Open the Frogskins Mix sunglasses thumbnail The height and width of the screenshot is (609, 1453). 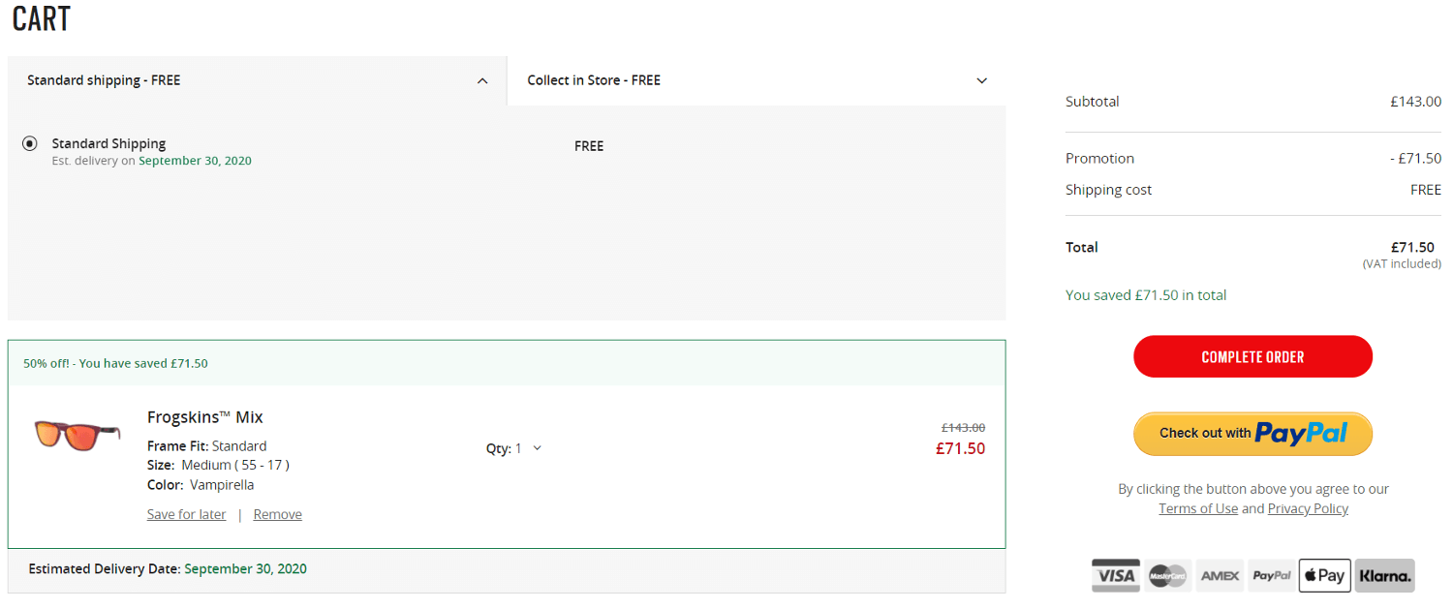(77, 434)
